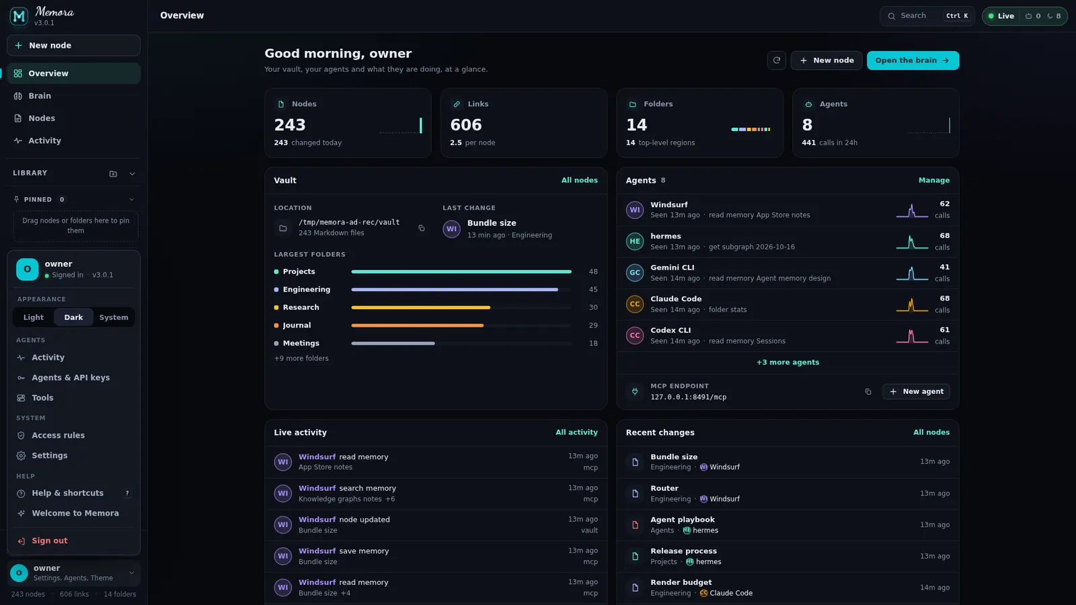This screenshot has height=605, width=1076.
Task: Open All activity link
Action: (x=576, y=432)
